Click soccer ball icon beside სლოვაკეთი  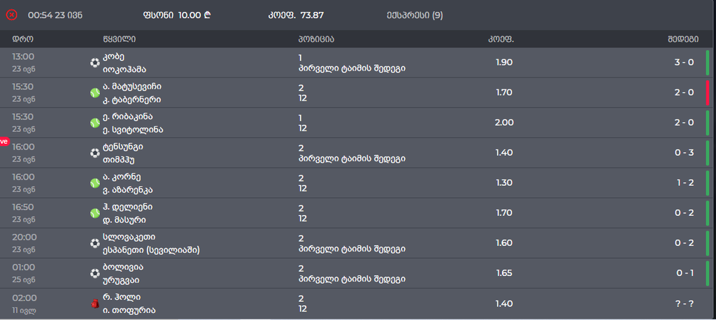tap(95, 243)
